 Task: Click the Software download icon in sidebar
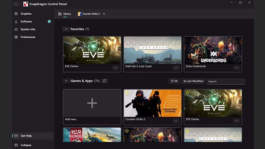[x=16, y=21]
